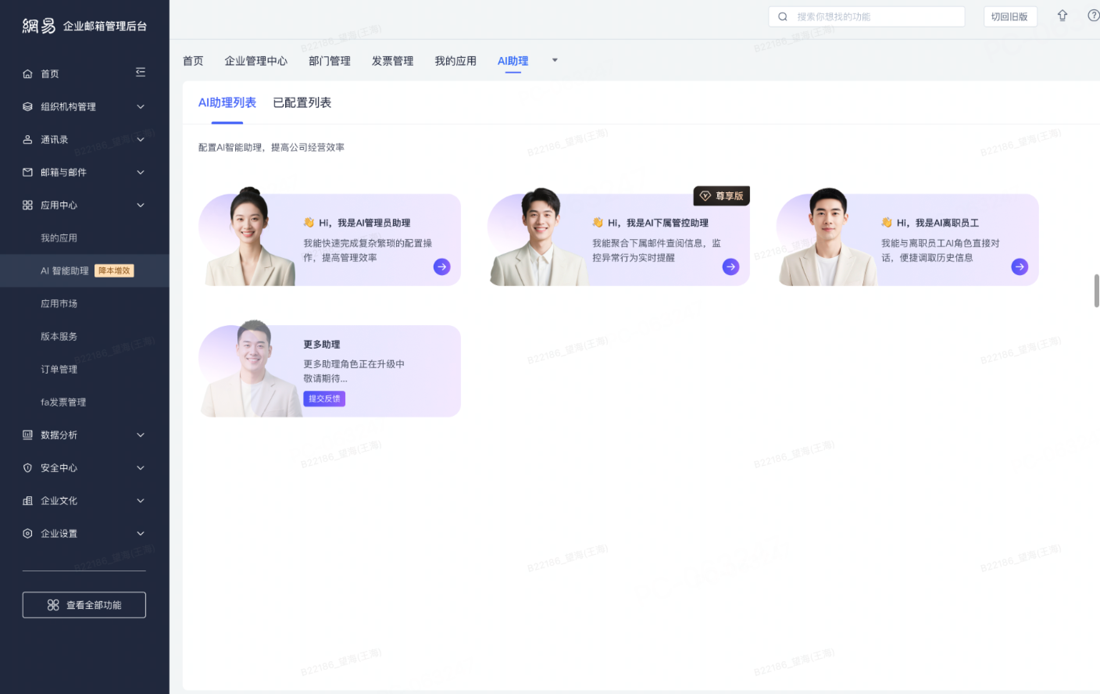1100x694 pixels.
Task: Expand the 数据分析 chevron
Action: tap(141, 435)
